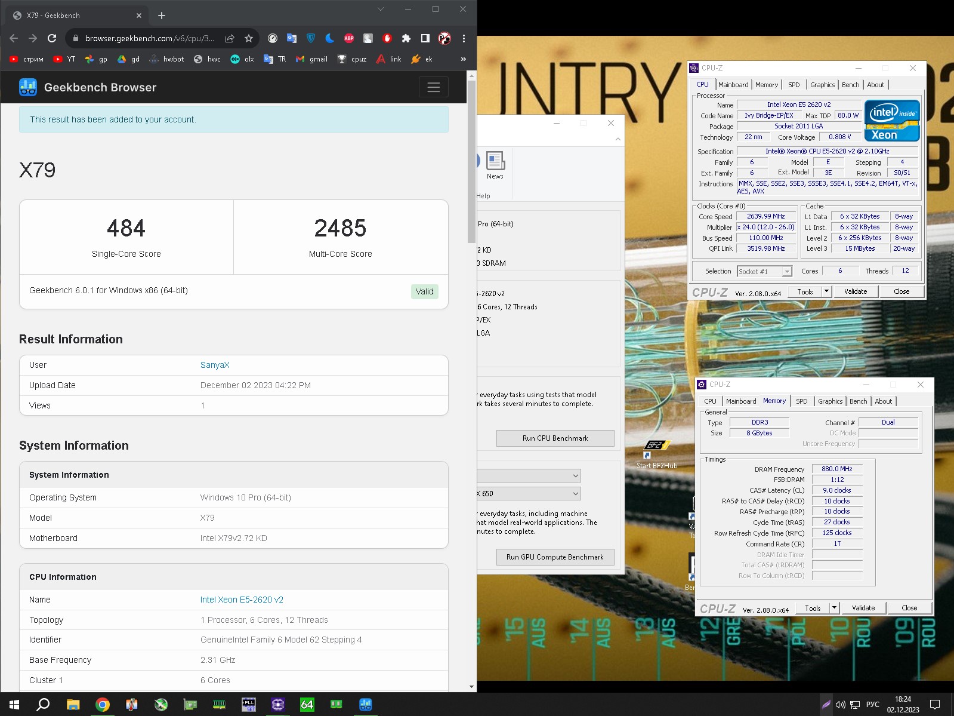The height and width of the screenshot is (716, 954).
Task: Open the Google Translate extension icon
Action: click(292, 38)
